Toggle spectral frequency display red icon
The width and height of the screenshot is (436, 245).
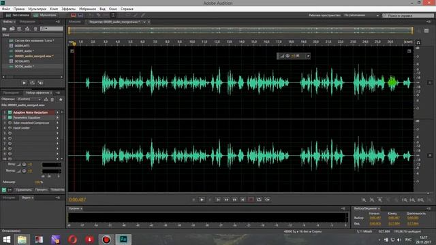point(74,15)
